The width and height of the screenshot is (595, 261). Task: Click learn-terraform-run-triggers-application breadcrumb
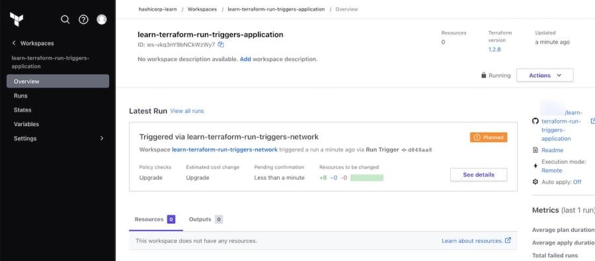tap(276, 9)
